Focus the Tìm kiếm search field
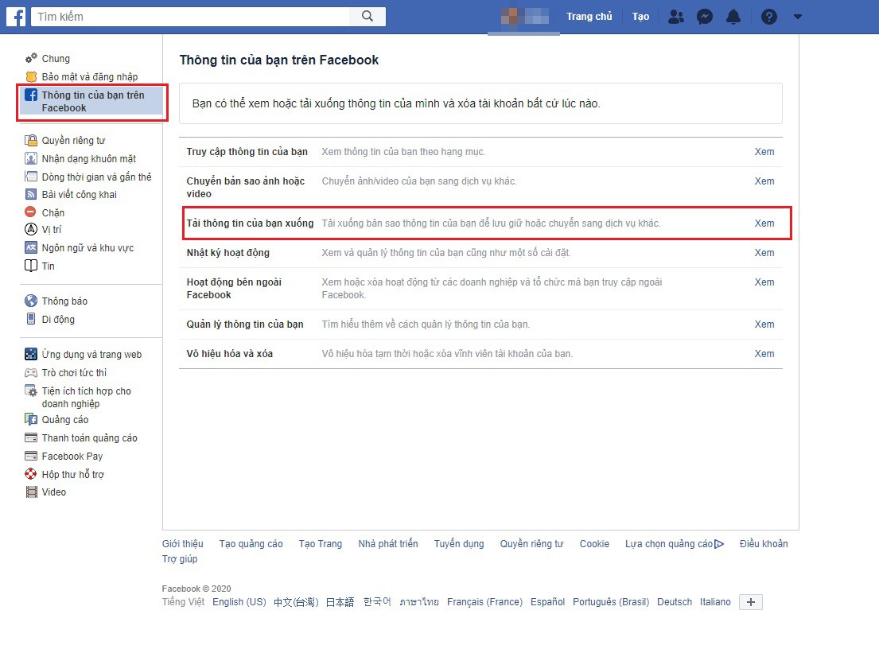The height and width of the screenshot is (653, 879). click(x=190, y=16)
